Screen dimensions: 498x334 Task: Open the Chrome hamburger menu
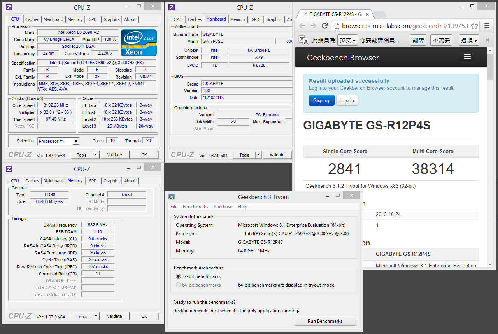(487, 26)
